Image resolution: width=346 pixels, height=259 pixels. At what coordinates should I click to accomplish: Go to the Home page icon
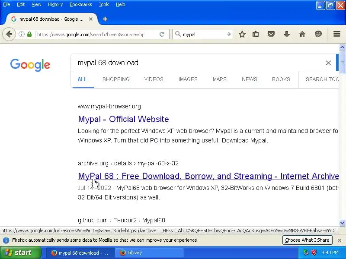coord(302,34)
